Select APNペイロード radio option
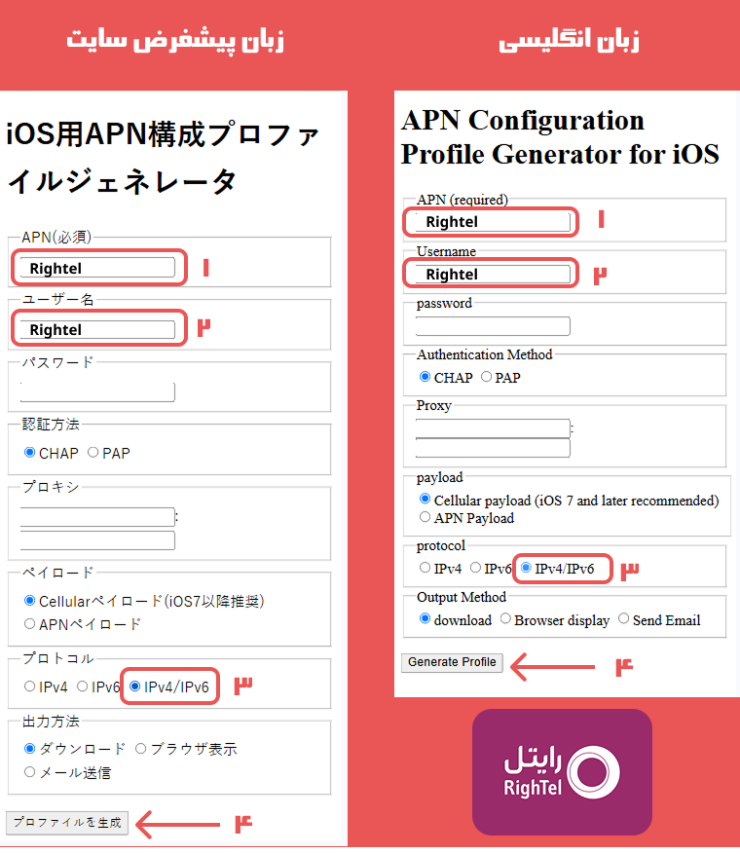This screenshot has width=740, height=854. [x=29, y=624]
